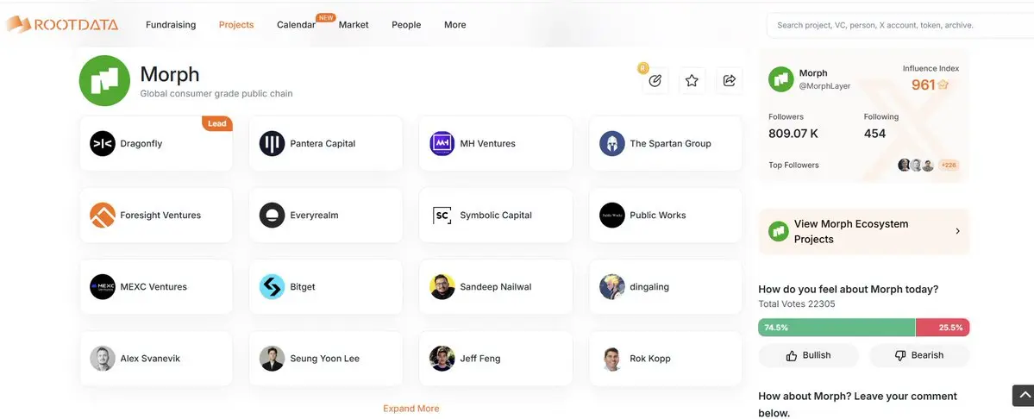
Task: Open the @MorphLayer handle
Action: (x=824, y=86)
